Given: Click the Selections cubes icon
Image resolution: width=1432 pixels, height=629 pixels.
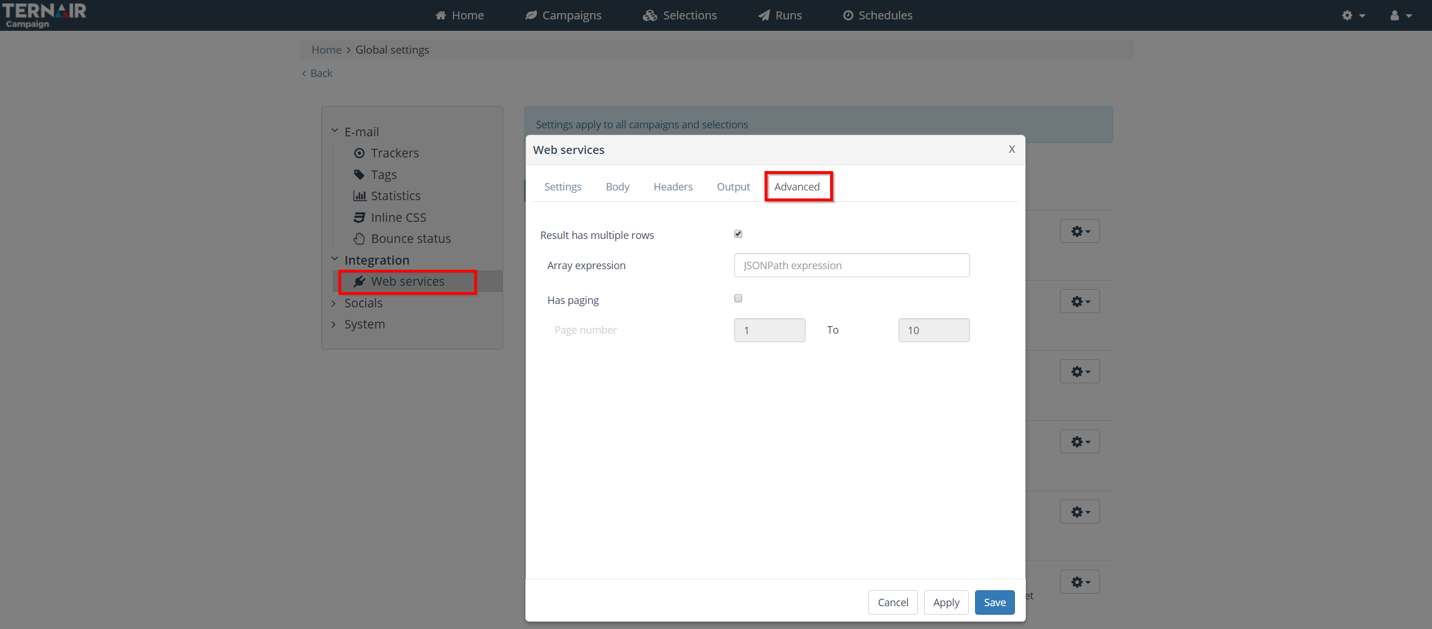Looking at the screenshot, I should [650, 15].
